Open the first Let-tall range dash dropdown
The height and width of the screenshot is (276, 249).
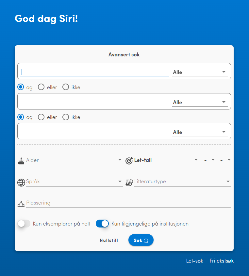[x=208, y=160]
